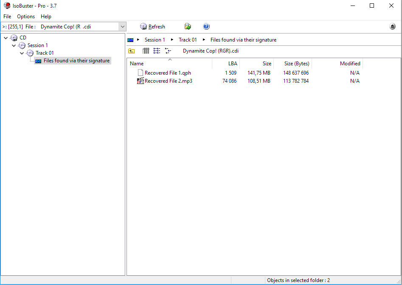Image resolution: width=402 pixels, height=285 pixels.
Task: Click N/A Modified value of Recovered File 1.qph
Action: pyautogui.click(x=355, y=73)
